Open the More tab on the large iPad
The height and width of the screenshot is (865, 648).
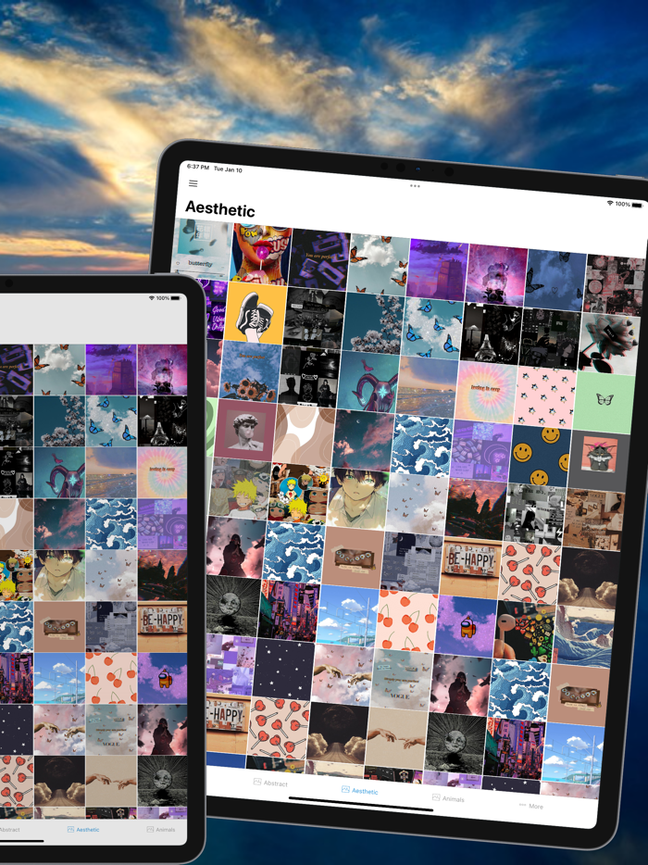click(x=531, y=806)
